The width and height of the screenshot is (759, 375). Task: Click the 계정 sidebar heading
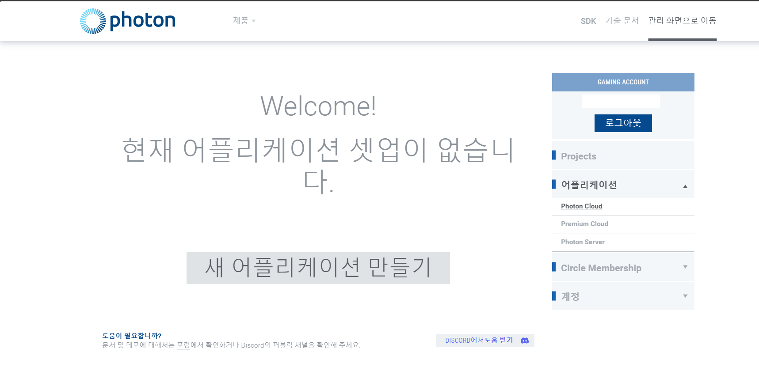point(570,296)
